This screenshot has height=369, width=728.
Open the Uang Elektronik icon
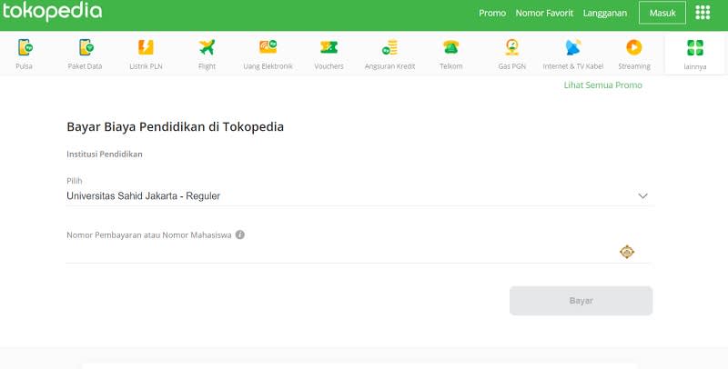point(268,48)
